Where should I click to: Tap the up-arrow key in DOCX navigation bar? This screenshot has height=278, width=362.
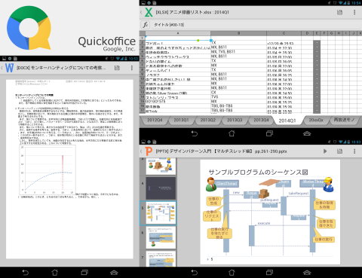[x=114, y=273]
